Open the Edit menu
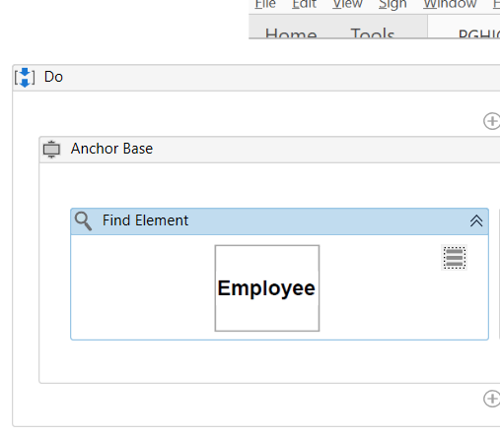 pyautogui.click(x=304, y=4)
